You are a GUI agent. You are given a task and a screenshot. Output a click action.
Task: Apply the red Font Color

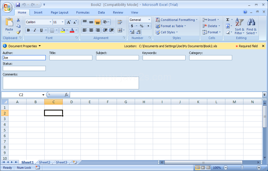[72, 30]
